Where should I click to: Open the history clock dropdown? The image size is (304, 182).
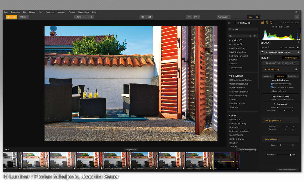point(196,17)
